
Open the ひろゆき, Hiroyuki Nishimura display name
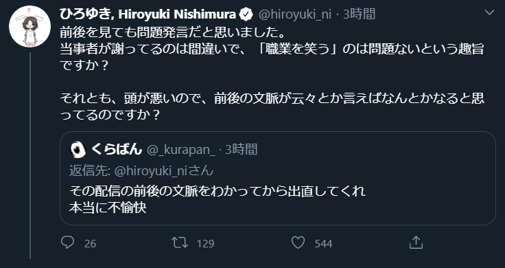tap(148, 14)
